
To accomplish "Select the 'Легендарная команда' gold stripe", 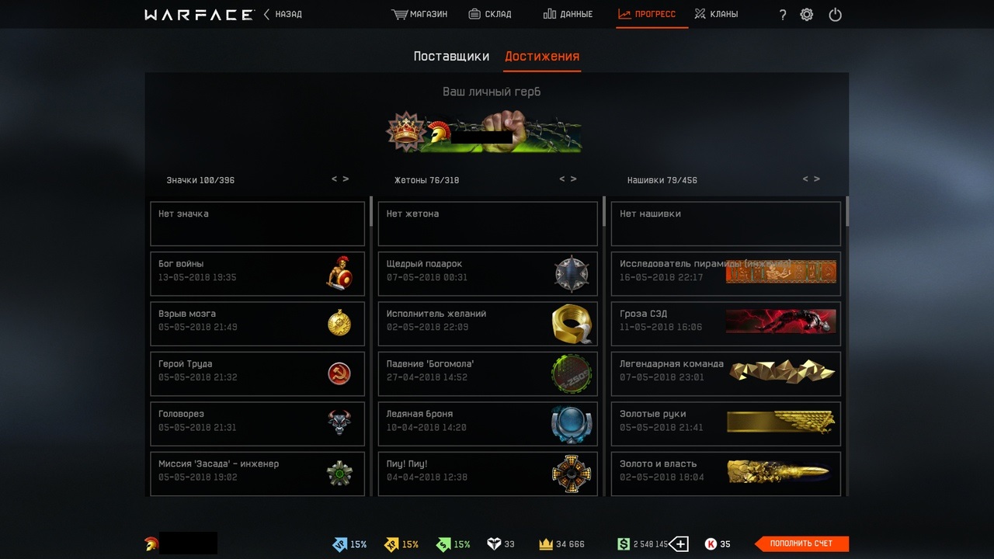I will (725, 374).
